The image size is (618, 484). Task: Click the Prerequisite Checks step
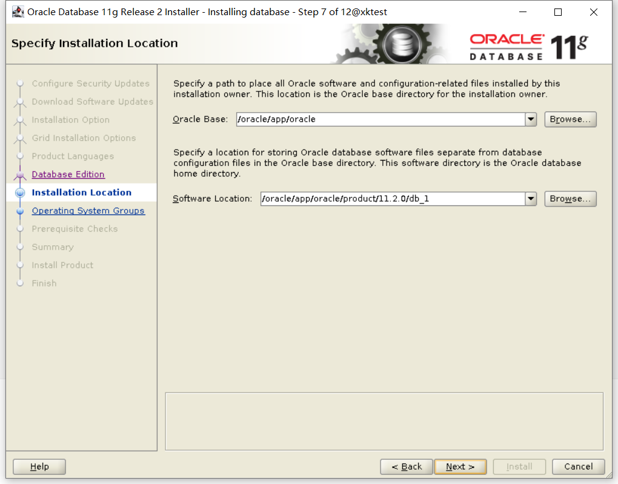click(x=75, y=228)
